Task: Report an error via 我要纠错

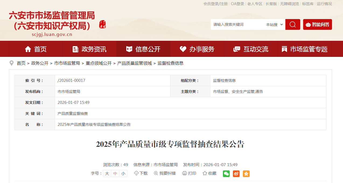Action: click(x=165, y=173)
